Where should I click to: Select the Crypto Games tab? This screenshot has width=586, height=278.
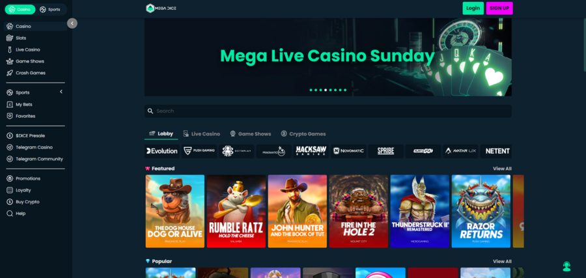coord(303,133)
